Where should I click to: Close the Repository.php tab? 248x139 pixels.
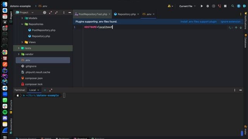point(138,14)
